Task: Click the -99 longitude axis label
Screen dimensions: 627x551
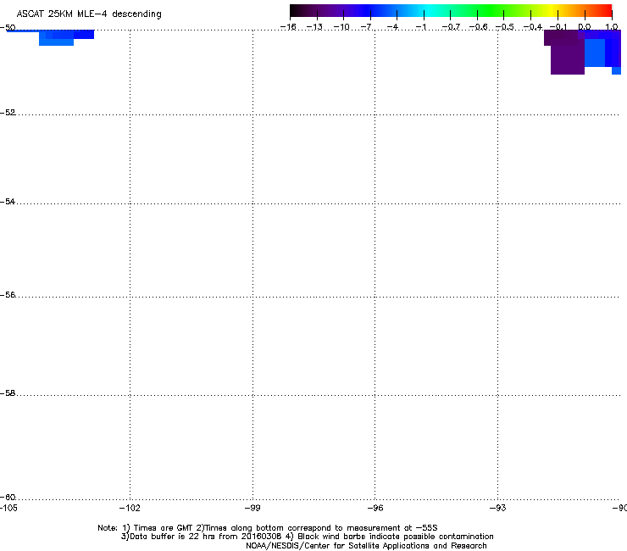Action: click(x=252, y=508)
